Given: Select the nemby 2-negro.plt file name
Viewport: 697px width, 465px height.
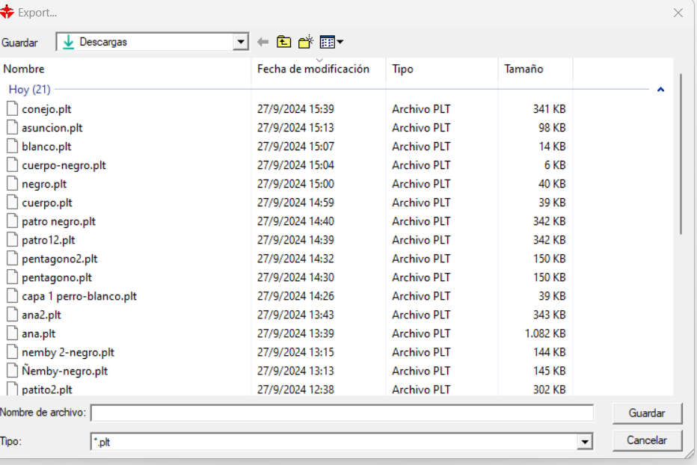Looking at the screenshot, I should click(68, 352).
